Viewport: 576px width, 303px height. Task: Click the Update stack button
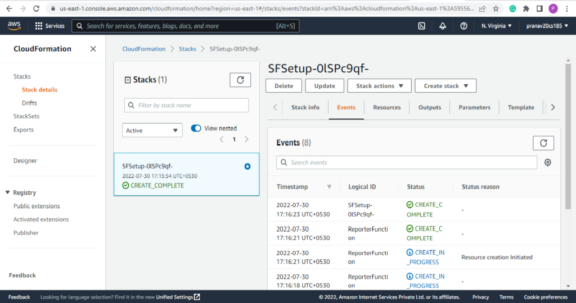pos(325,86)
